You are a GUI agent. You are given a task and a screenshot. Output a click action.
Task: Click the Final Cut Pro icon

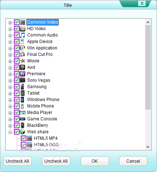point(23,54)
